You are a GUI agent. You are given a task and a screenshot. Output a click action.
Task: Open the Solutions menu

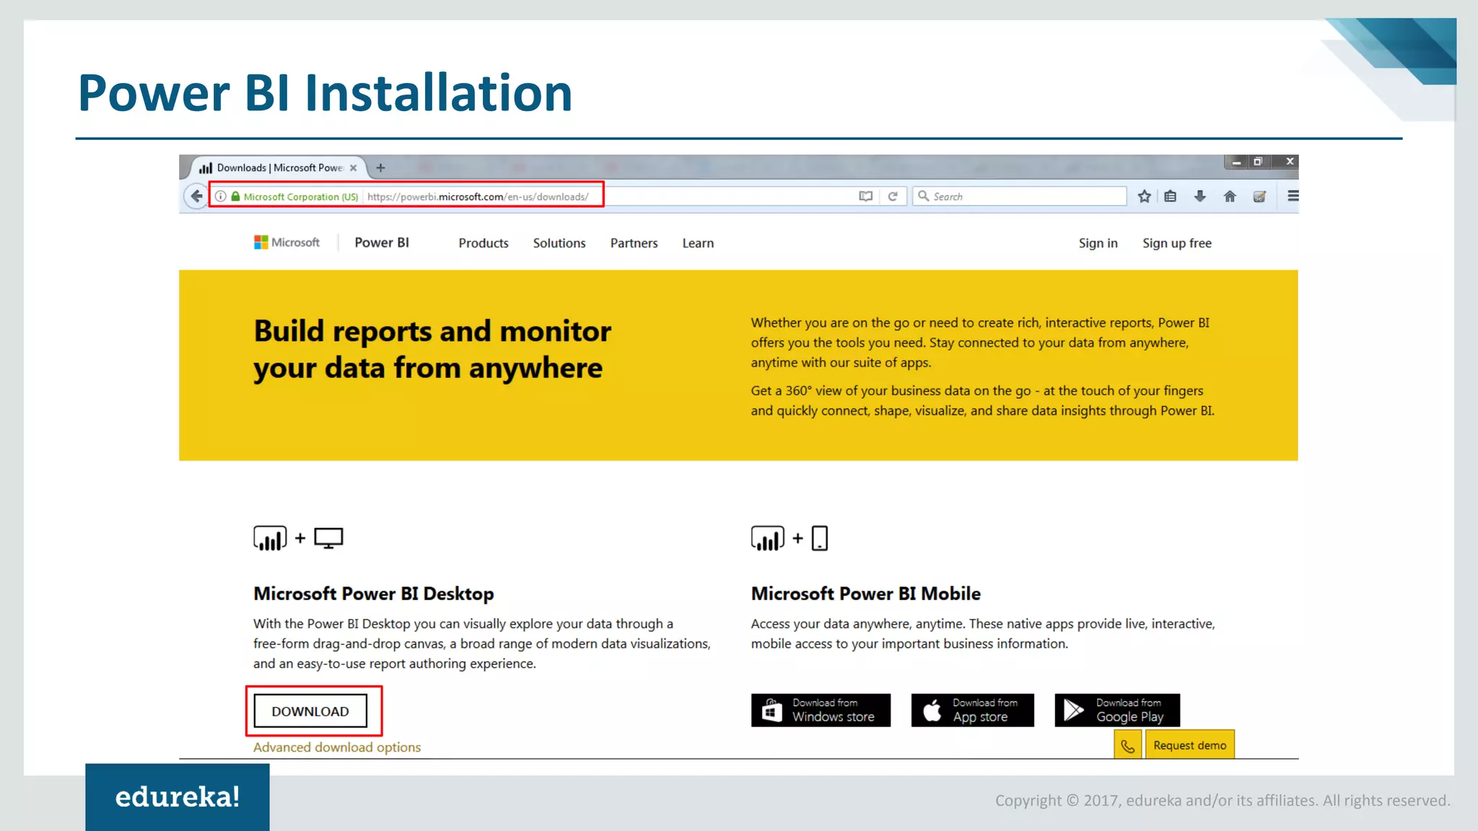(559, 243)
